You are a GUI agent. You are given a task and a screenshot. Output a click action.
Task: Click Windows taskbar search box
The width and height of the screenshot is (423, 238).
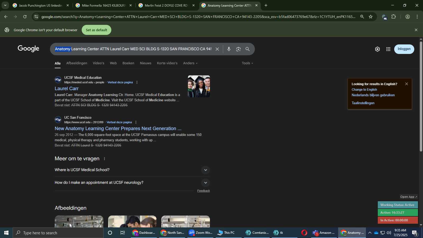(x=58, y=233)
